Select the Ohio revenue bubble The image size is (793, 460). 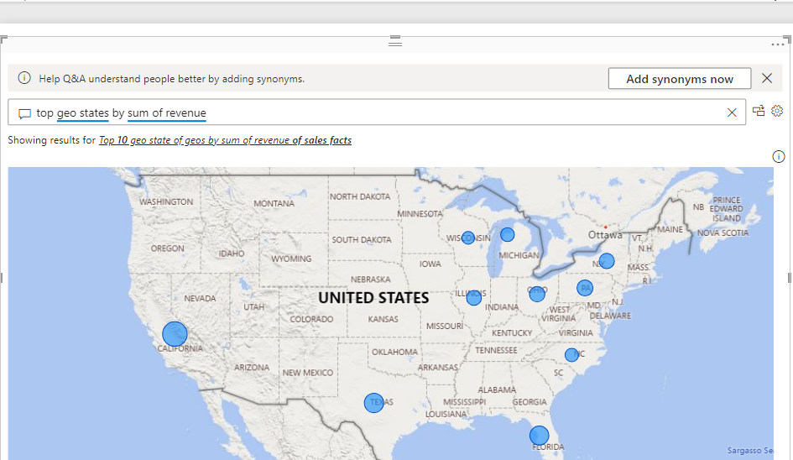point(536,294)
